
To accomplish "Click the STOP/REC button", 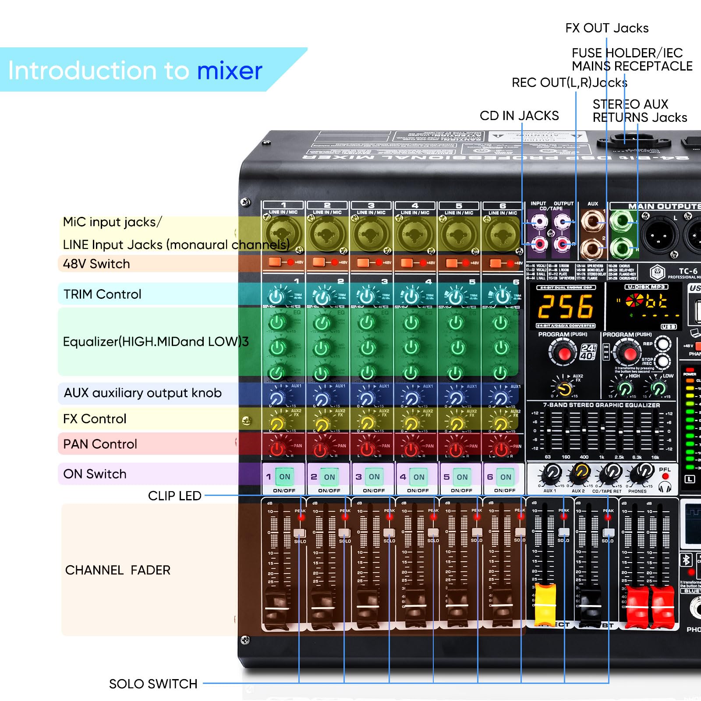I will tap(663, 361).
